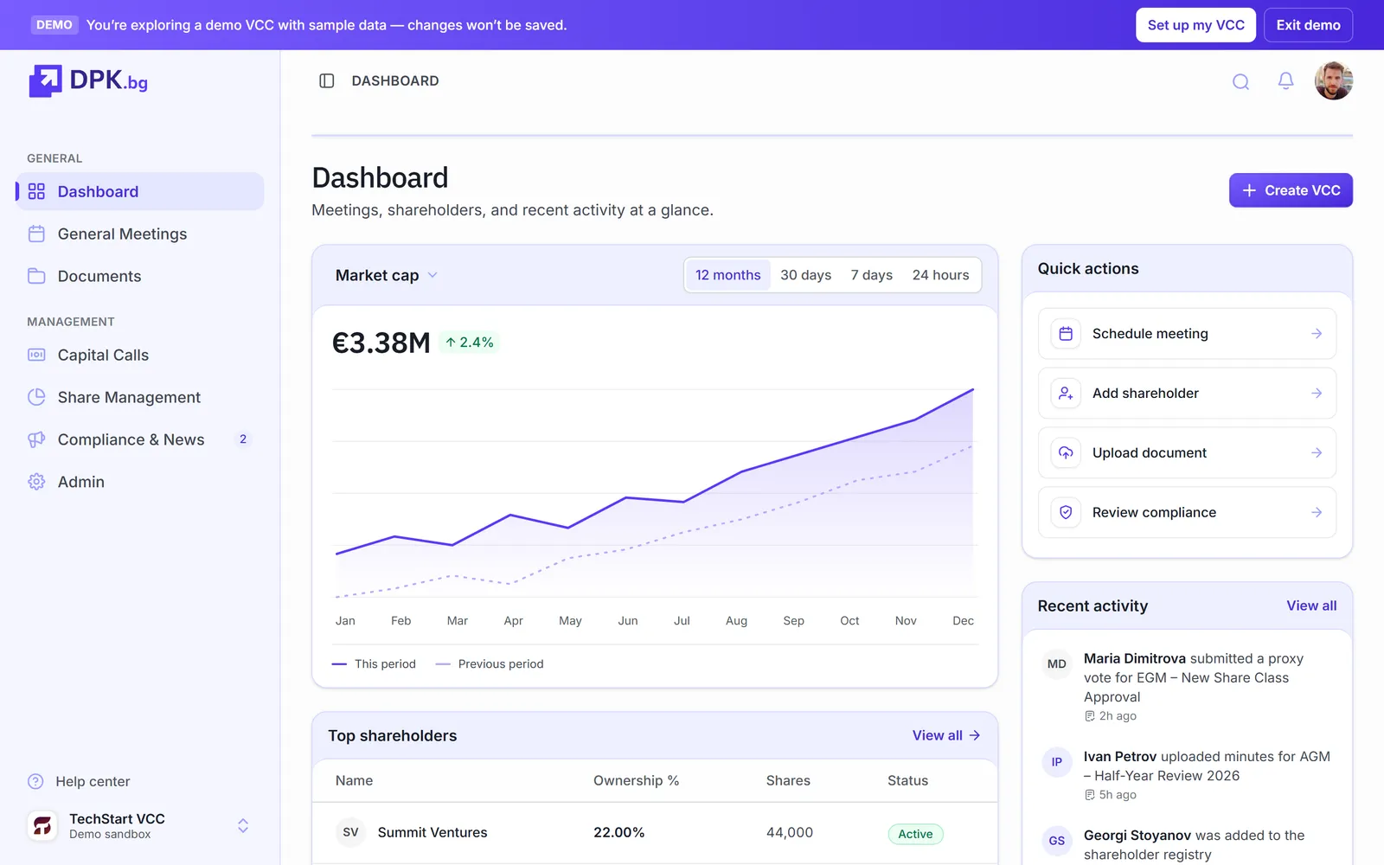Image resolution: width=1384 pixels, height=865 pixels.
Task: Click the Maria Dimitrova activity entry
Action: click(1187, 686)
